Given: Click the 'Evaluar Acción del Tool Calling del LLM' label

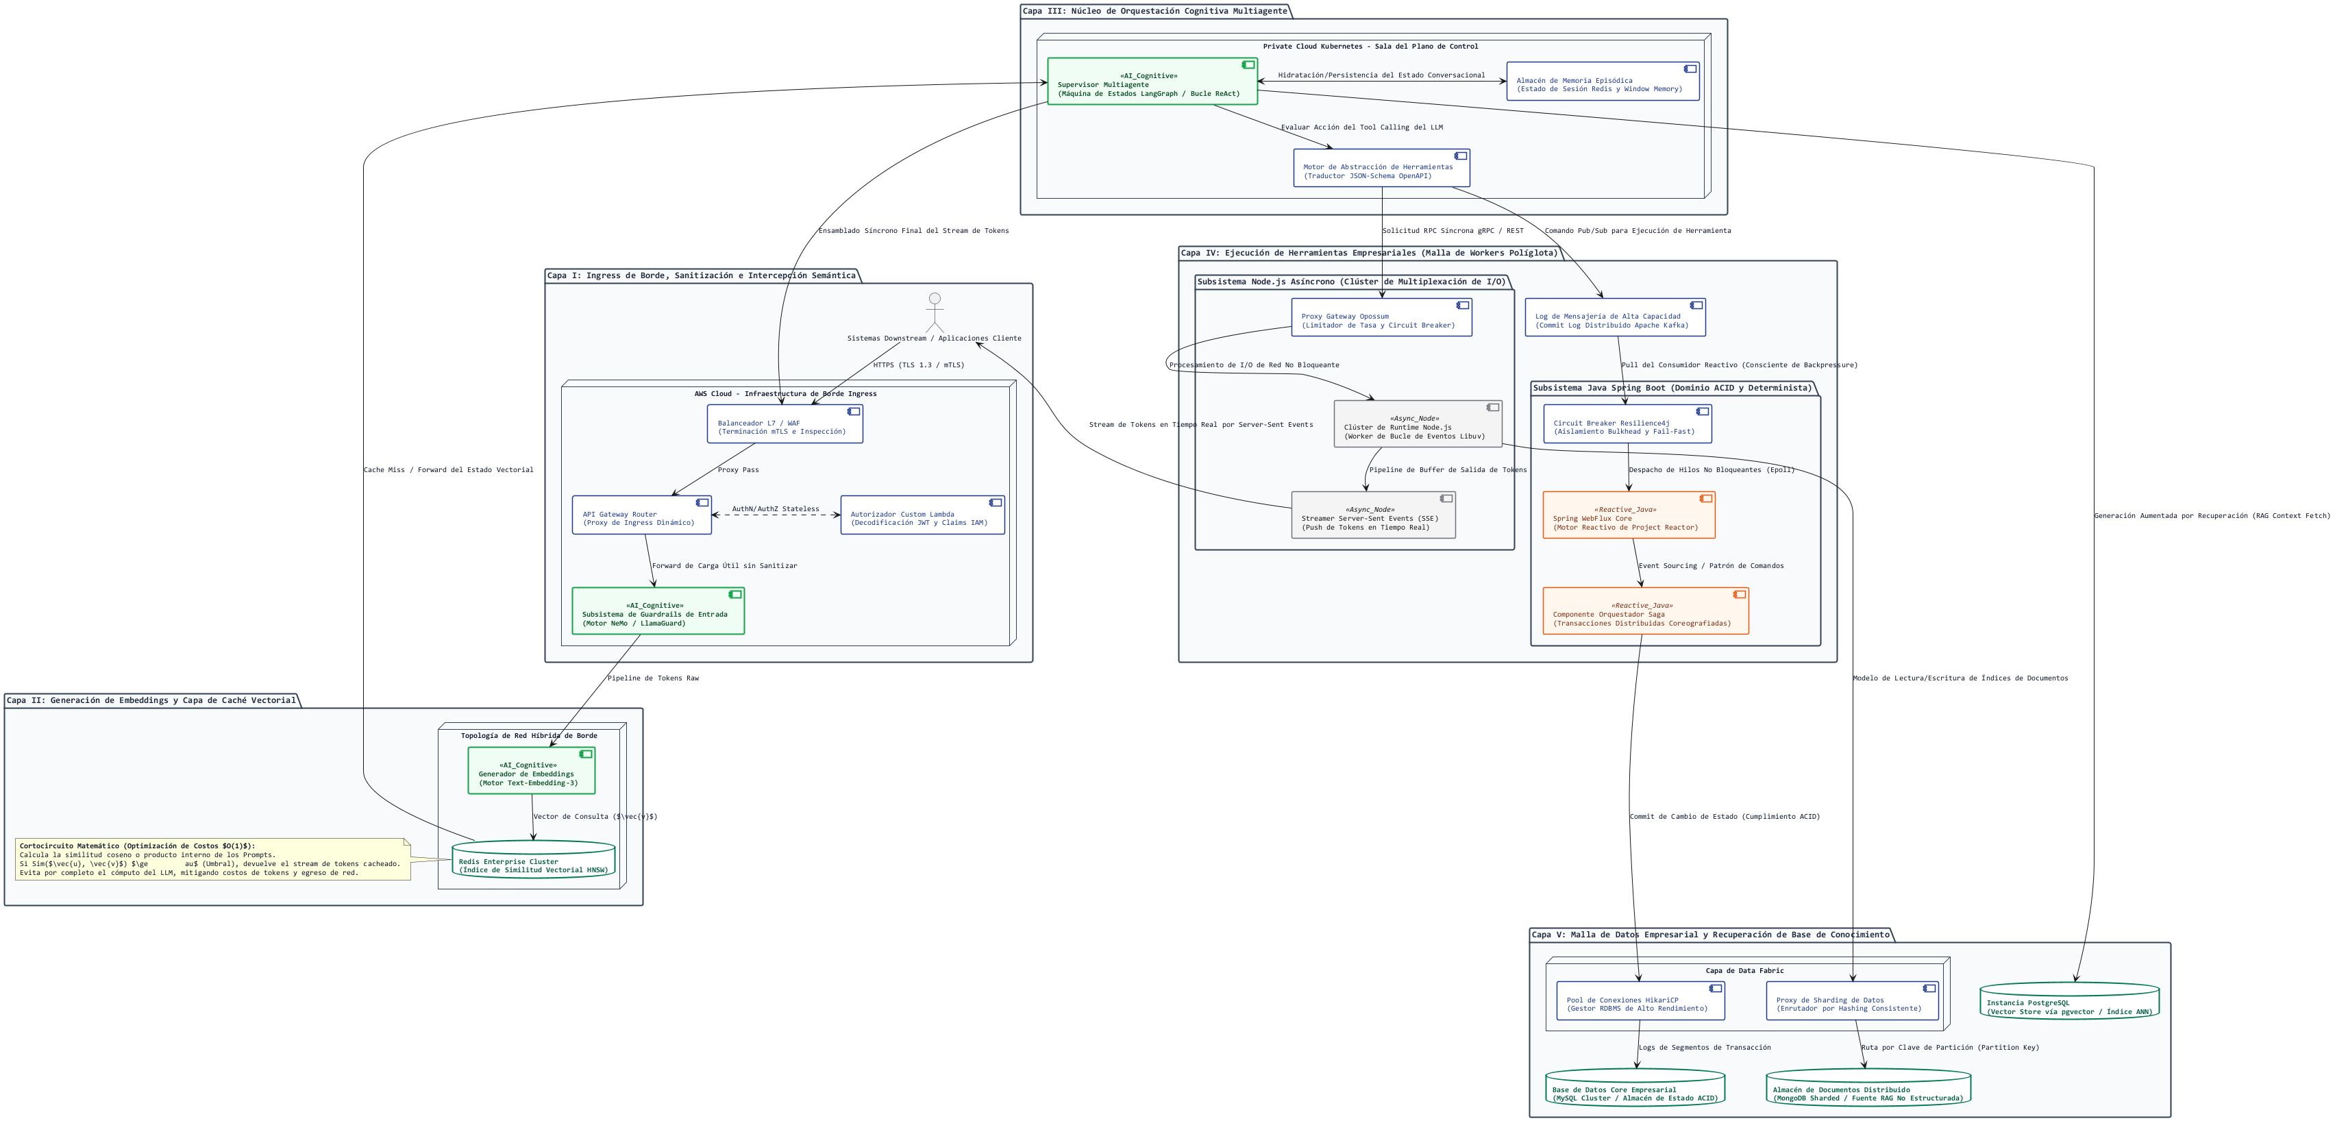Looking at the screenshot, I should pyautogui.click(x=1361, y=127).
